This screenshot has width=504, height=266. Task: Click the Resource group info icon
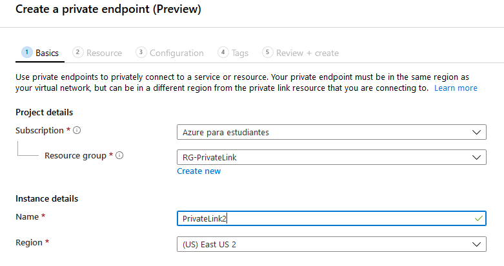119,156
